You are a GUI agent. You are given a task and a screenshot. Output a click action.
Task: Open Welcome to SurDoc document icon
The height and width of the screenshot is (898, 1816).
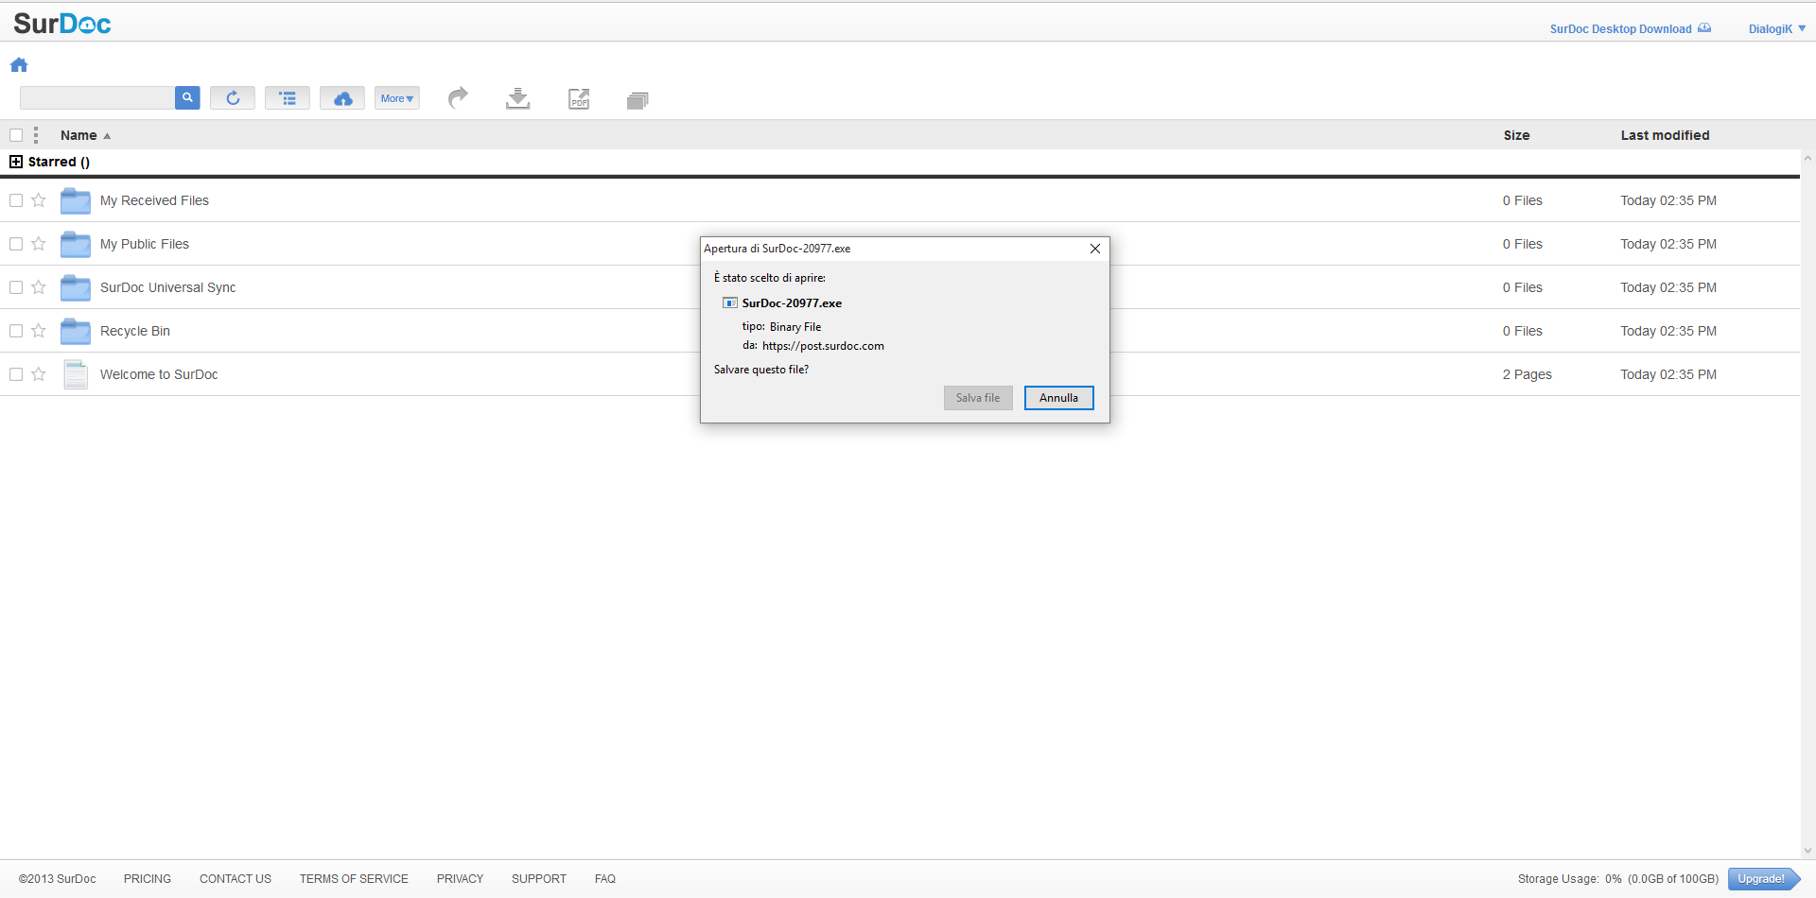(76, 374)
